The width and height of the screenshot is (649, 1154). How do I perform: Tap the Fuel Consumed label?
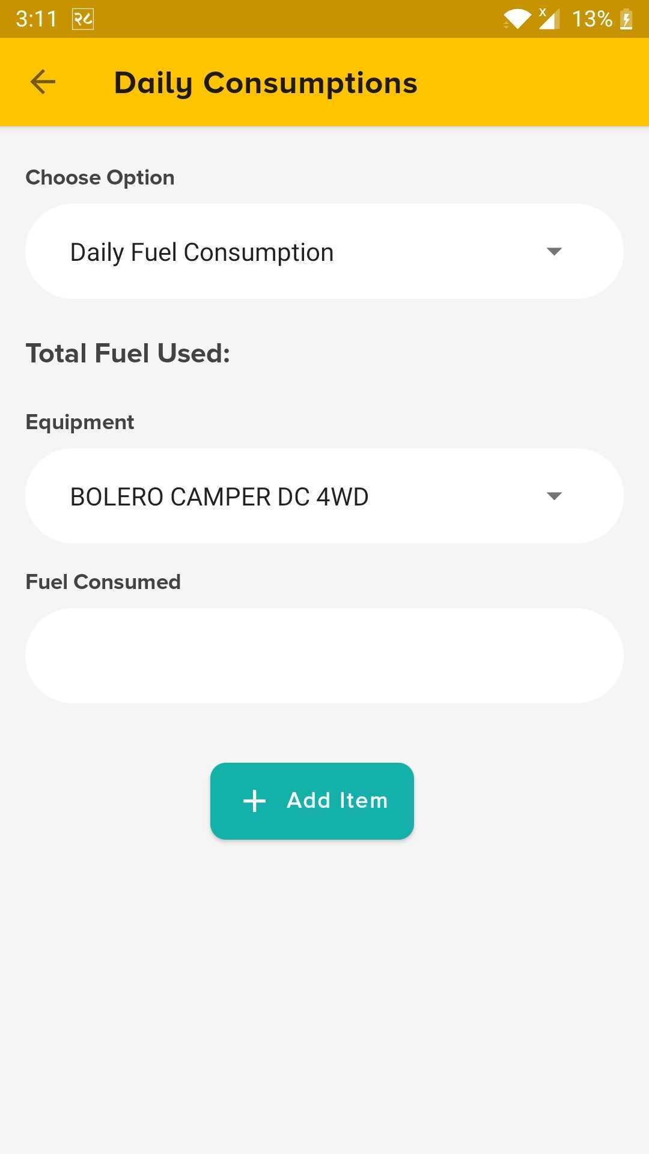coord(103,582)
